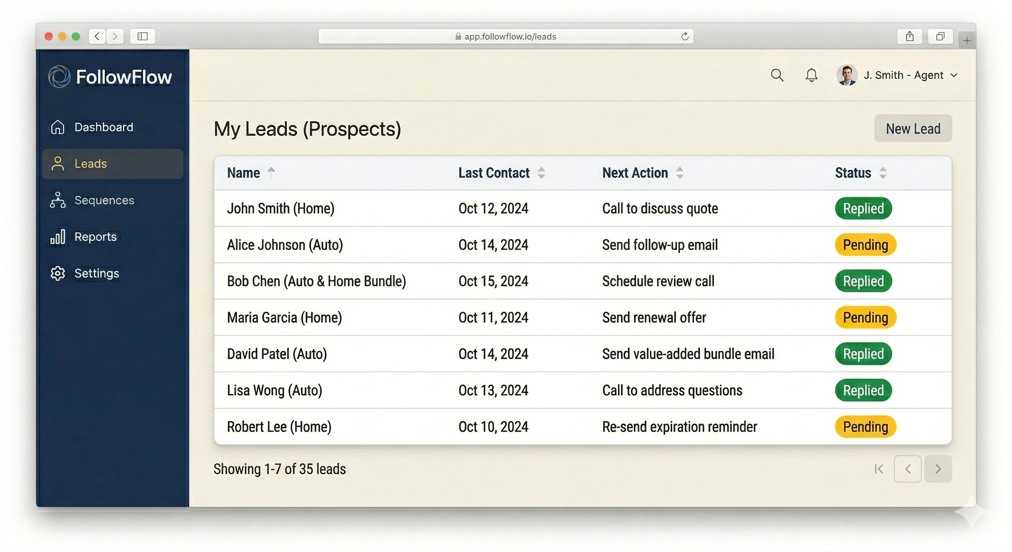1012x552 pixels.
Task: Click the Oct 12, 2024 date cell
Action: coord(493,208)
